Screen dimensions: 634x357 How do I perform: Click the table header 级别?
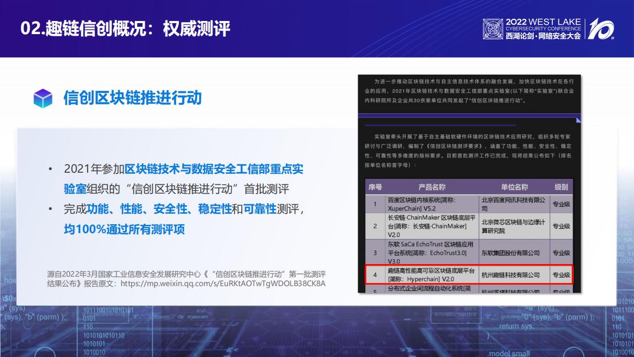561,187
